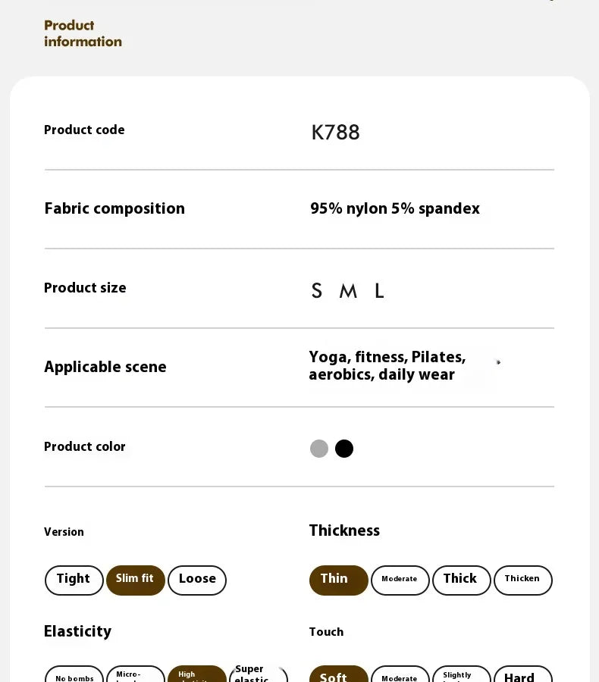Screen dimensions: 599x682
Task: Select the black product color swatch
Action: click(344, 449)
